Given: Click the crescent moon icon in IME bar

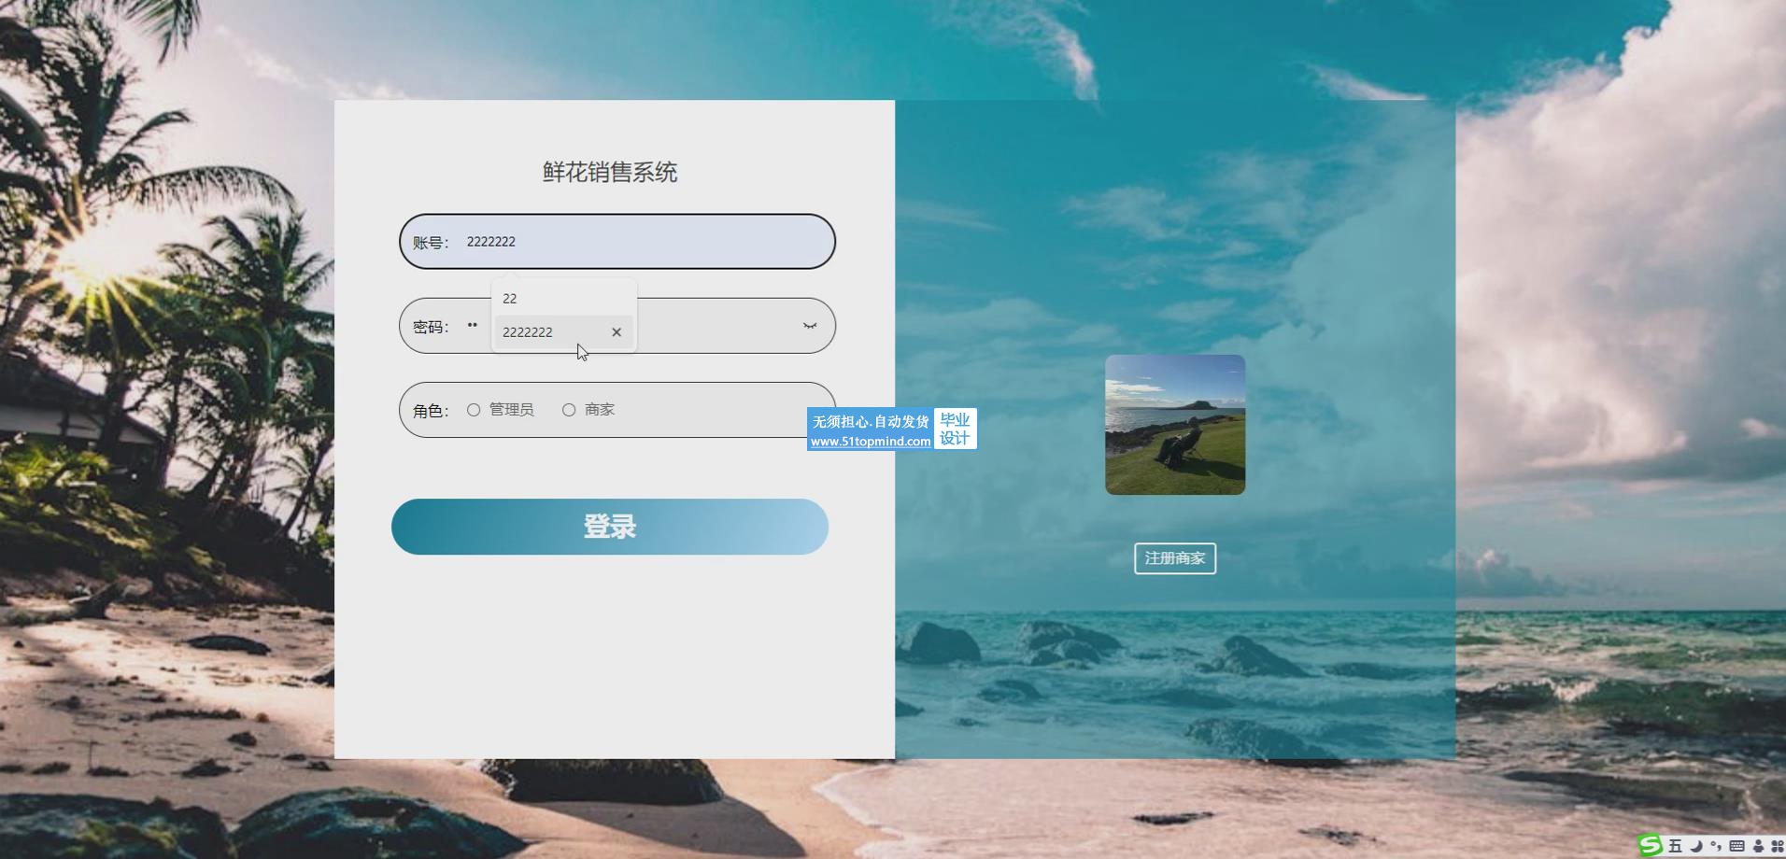Looking at the screenshot, I should tap(1695, 846).
